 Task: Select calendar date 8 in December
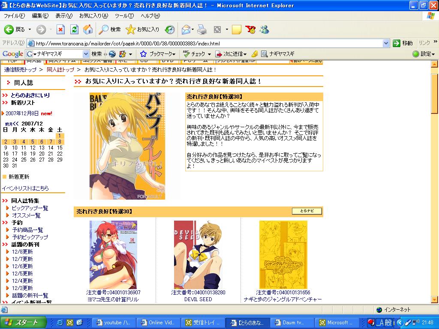coord(60,141)
